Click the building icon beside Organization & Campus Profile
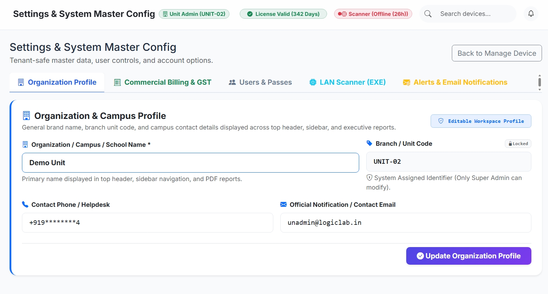 [27, 115]
